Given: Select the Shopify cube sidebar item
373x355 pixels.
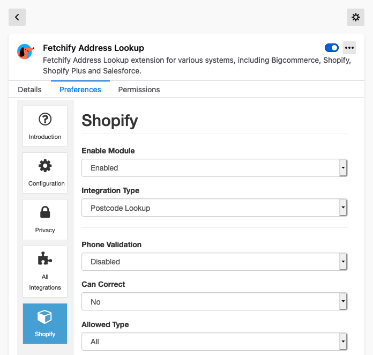Looking at the screenshot, I should [45, 323].
